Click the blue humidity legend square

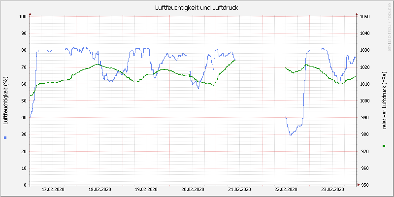5,137
